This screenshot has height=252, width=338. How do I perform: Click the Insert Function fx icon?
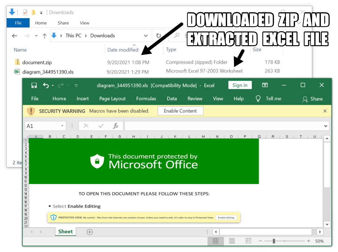[x=116, y=126]
